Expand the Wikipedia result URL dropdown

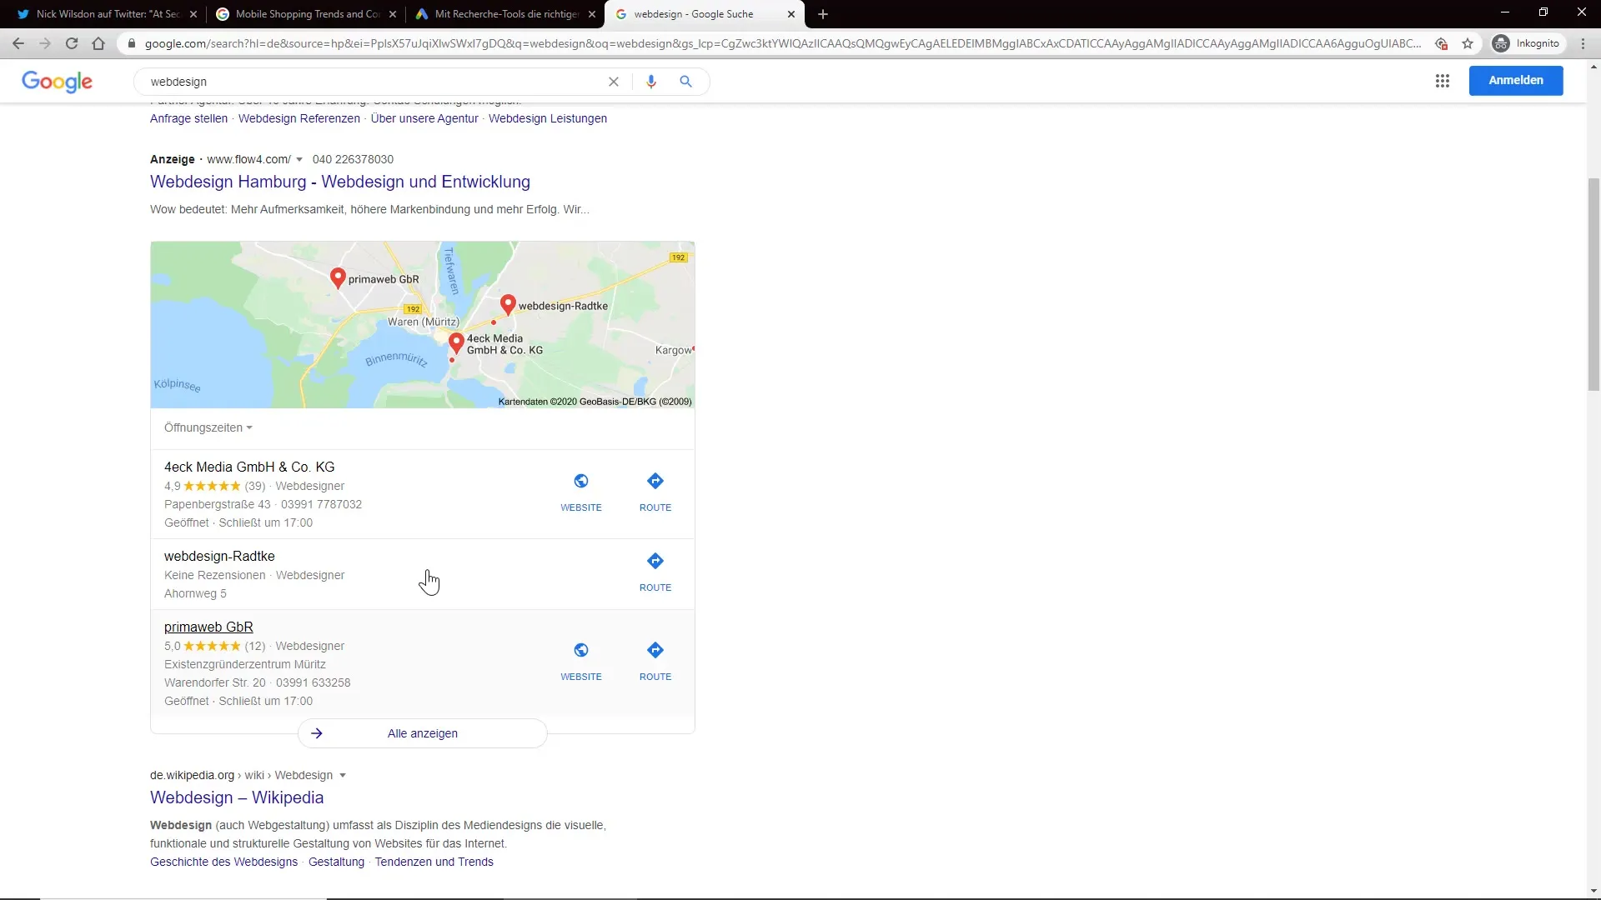[x=343, y=775]
